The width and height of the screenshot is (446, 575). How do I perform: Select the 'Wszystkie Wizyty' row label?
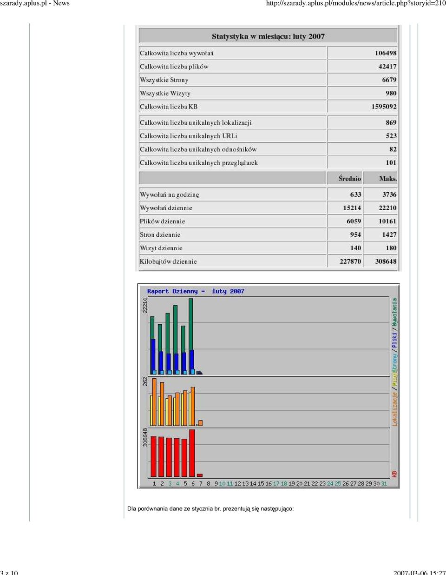click(x=165, y=94)
